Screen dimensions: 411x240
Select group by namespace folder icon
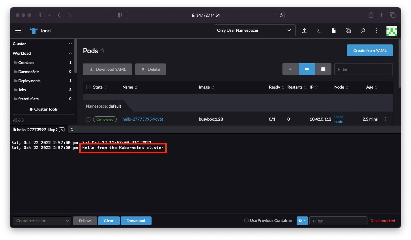click(307, 69)
